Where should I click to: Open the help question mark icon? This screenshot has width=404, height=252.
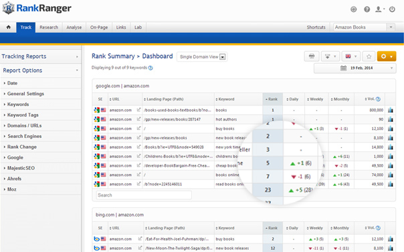pyautogui.click(x=367, y=9)
